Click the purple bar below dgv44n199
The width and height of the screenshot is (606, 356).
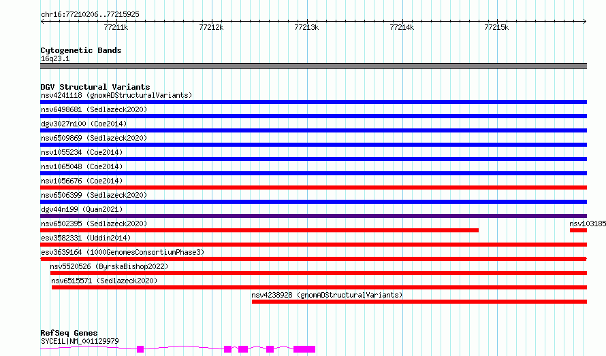[x=313, y=216]
